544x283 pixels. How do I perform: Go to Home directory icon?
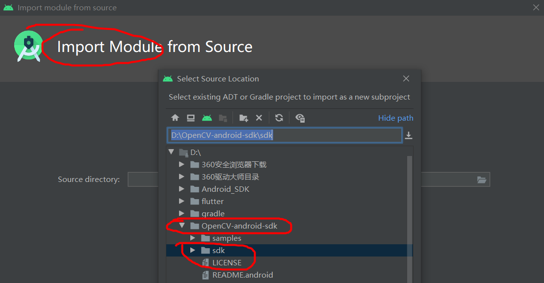click(x=175, y=118)
